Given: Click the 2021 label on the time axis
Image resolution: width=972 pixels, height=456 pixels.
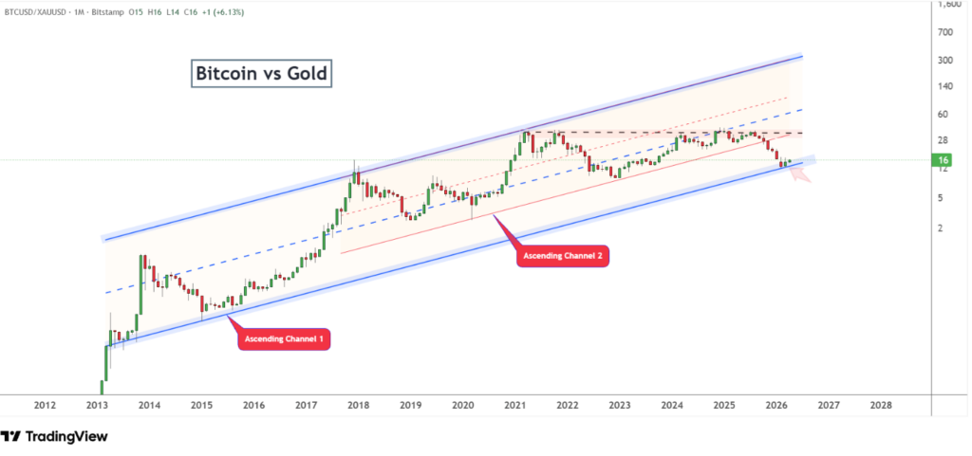Looking at the screenshot, I should 514,405.
